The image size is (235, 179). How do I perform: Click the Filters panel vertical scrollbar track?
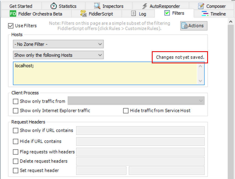click(231, 102)
